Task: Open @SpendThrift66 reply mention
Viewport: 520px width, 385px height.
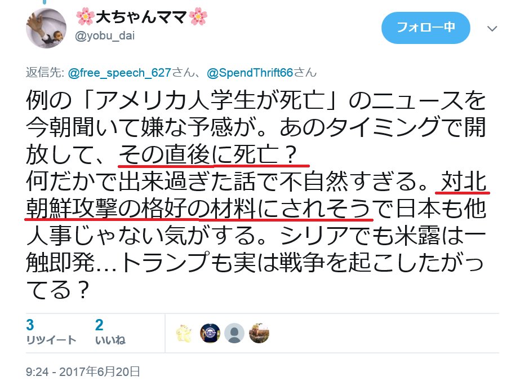Action: pos(250,73)
